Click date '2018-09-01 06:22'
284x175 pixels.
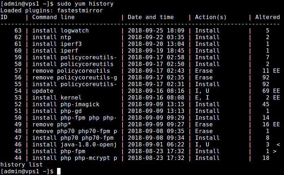(x=156, y=145)
